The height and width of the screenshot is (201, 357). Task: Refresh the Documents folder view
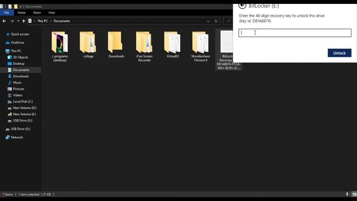pyautogui.click(x=216, y=21)
